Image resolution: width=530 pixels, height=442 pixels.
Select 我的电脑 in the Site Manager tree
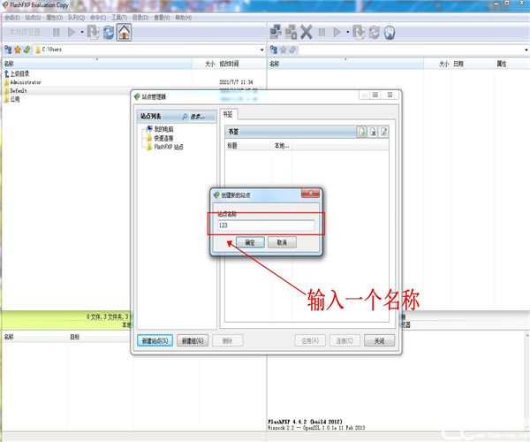pos(163,129)
